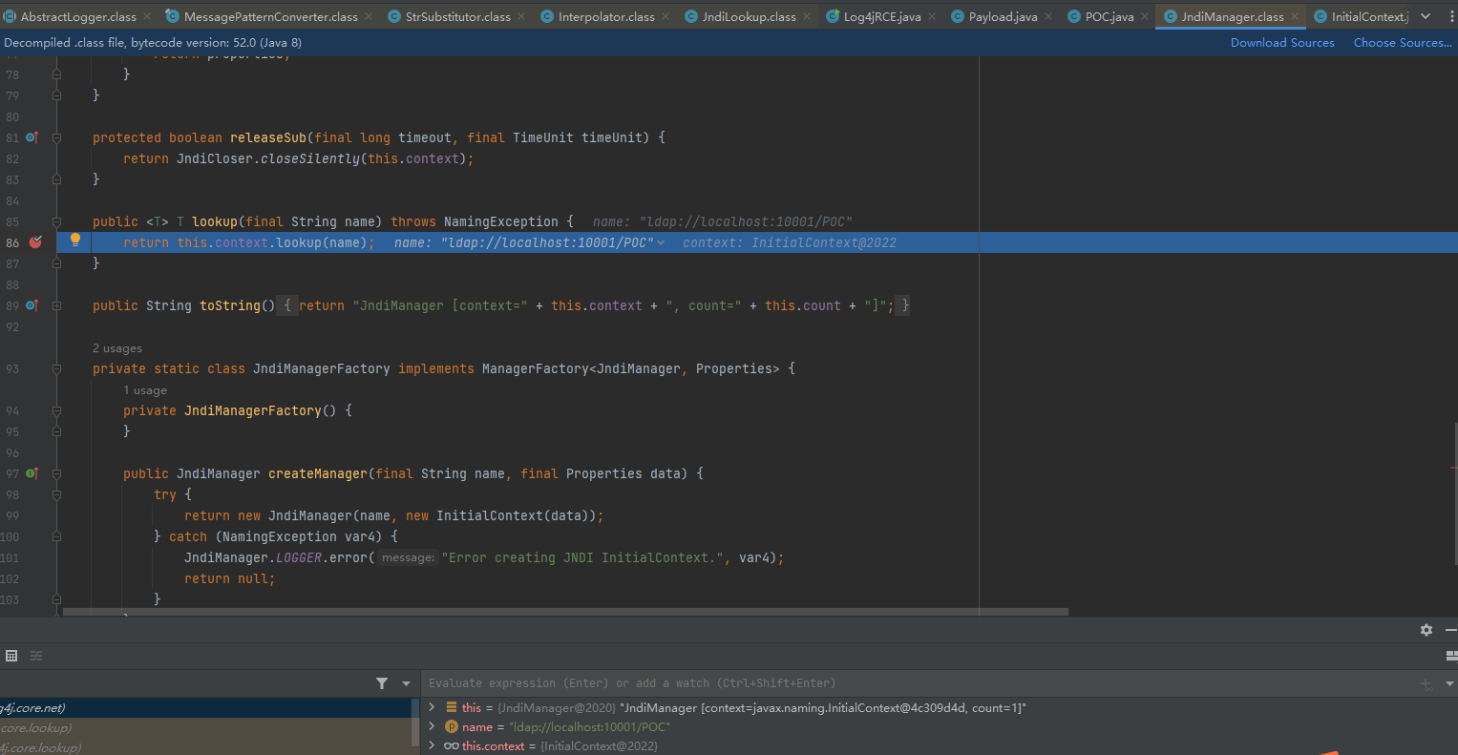The height and width of the screenshot is (755, 1458).
Task: Click override gutter icon on line 81
Action: point(32,137)
